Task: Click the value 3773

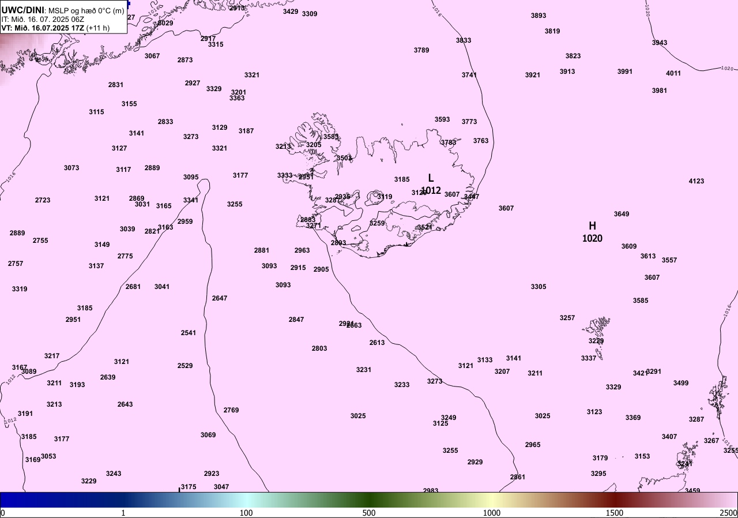Action: pos(469,122)
